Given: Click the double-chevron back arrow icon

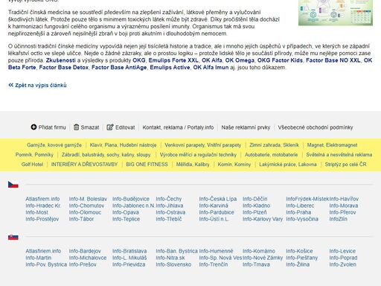Looking at the screenshot, I should (x=10, y=85).
